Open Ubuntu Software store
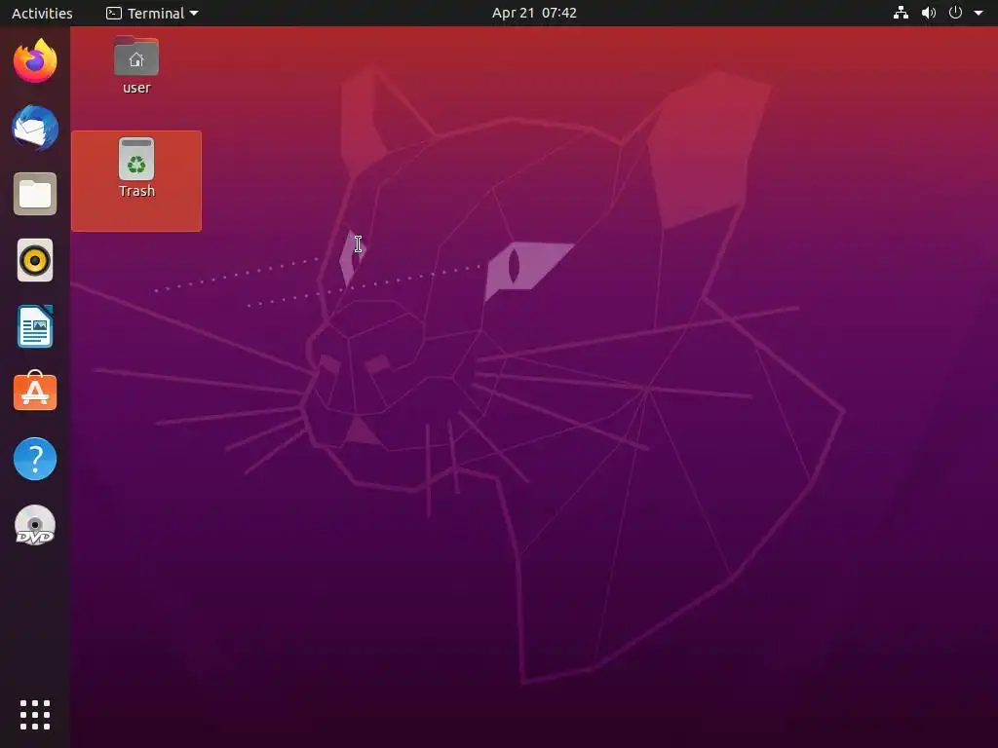 tap(35, 392)
